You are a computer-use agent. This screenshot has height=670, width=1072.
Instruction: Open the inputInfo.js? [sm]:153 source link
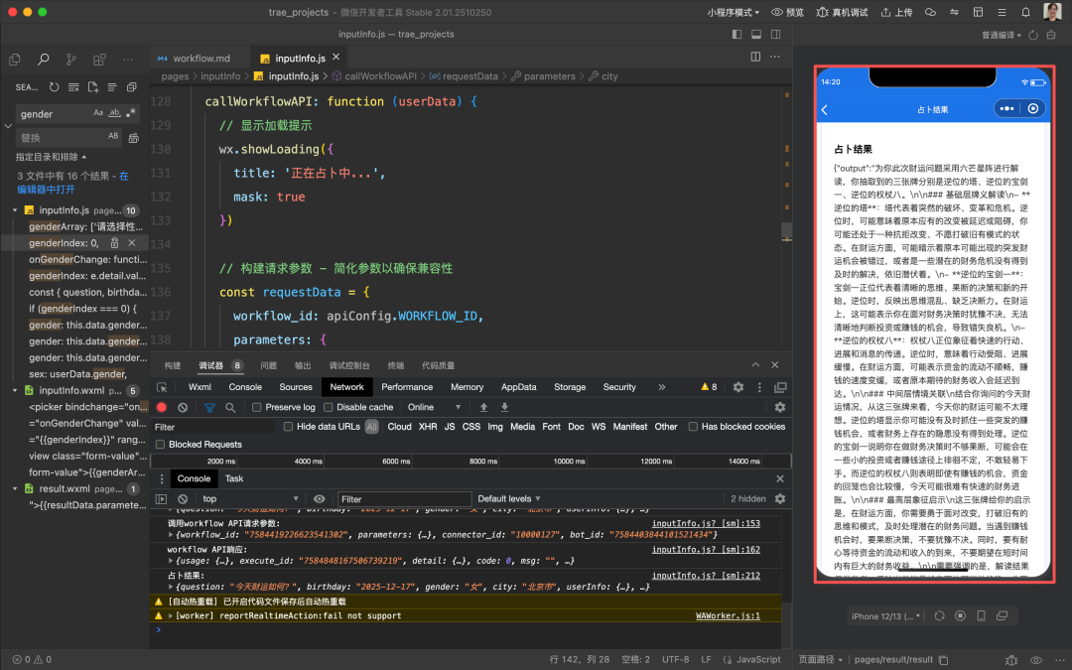pyautogui.click(x=706, y=523)
